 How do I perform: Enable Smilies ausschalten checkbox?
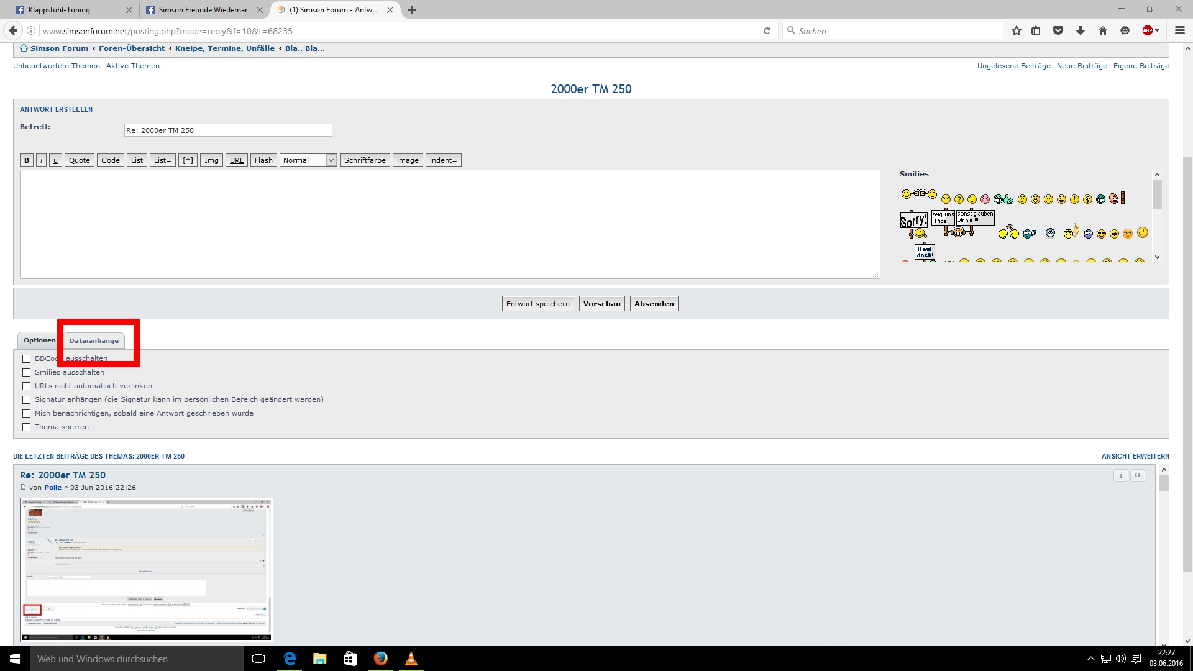(26, 372)
